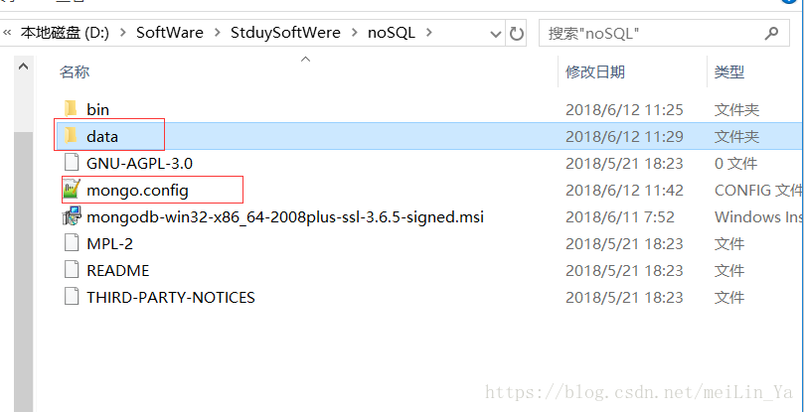Screen dimensions: 804x412
Task: Click the GNU-AGPL-3.0 file icon
Action: 72,163
